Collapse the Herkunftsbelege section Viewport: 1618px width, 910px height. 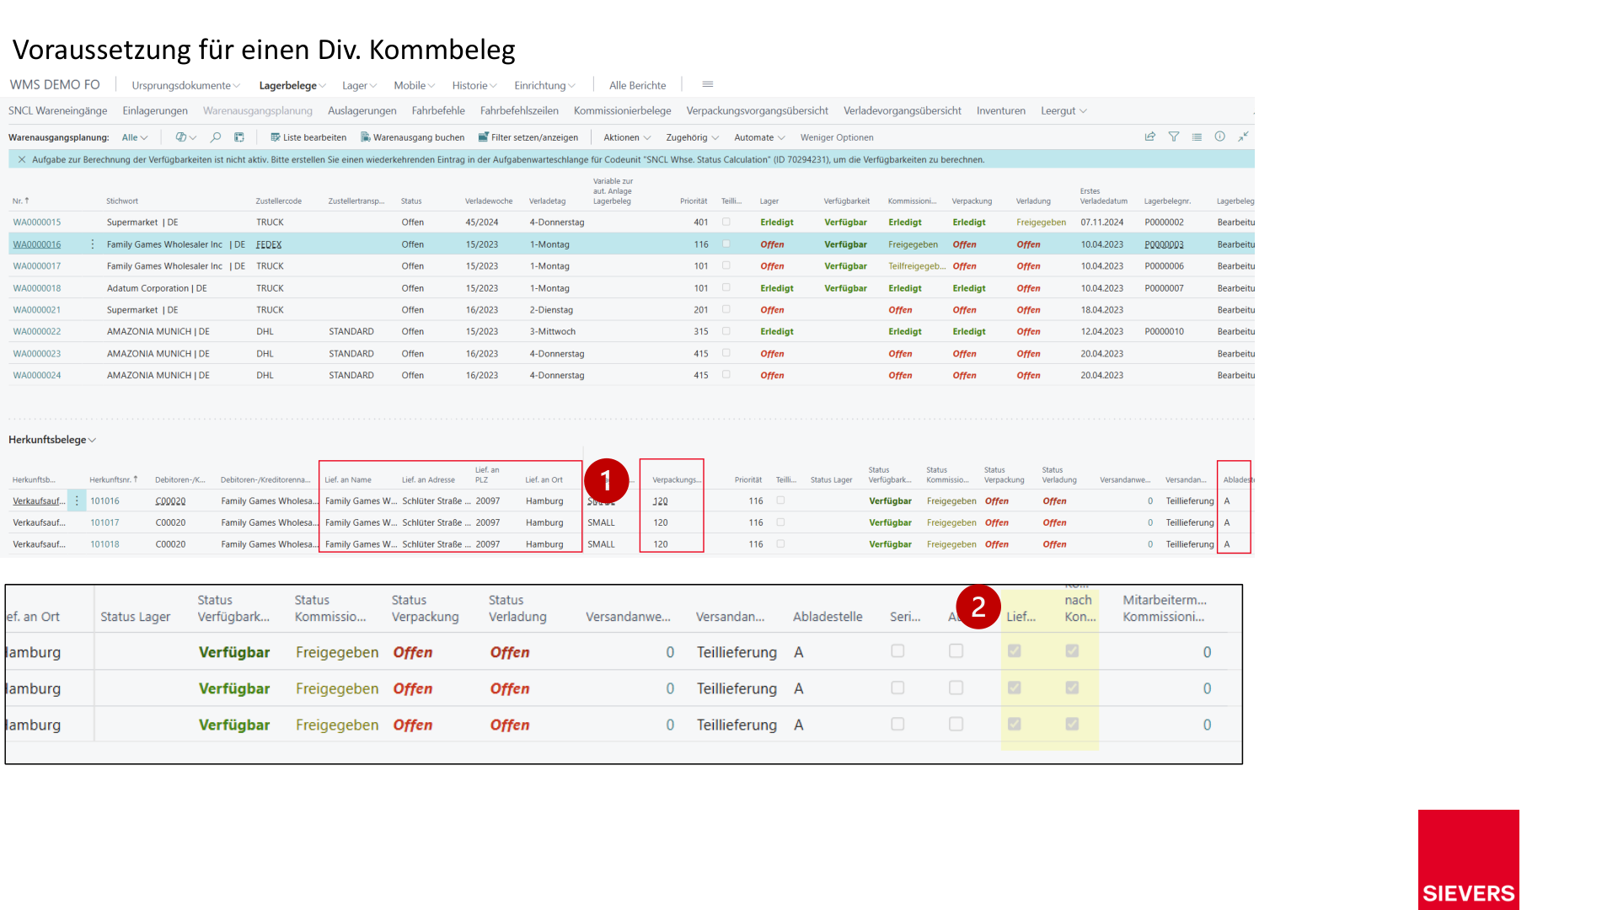tap(52, 440)
